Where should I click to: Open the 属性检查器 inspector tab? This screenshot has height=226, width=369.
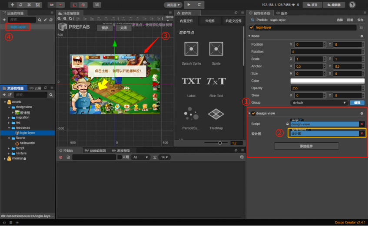point(259,13)
